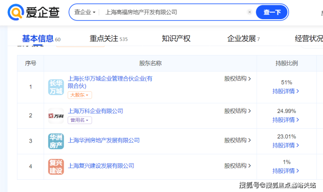323x192 pixels.
Task: Open 上海复兴建设发展有限公司 link
Action: pos(101,166)
